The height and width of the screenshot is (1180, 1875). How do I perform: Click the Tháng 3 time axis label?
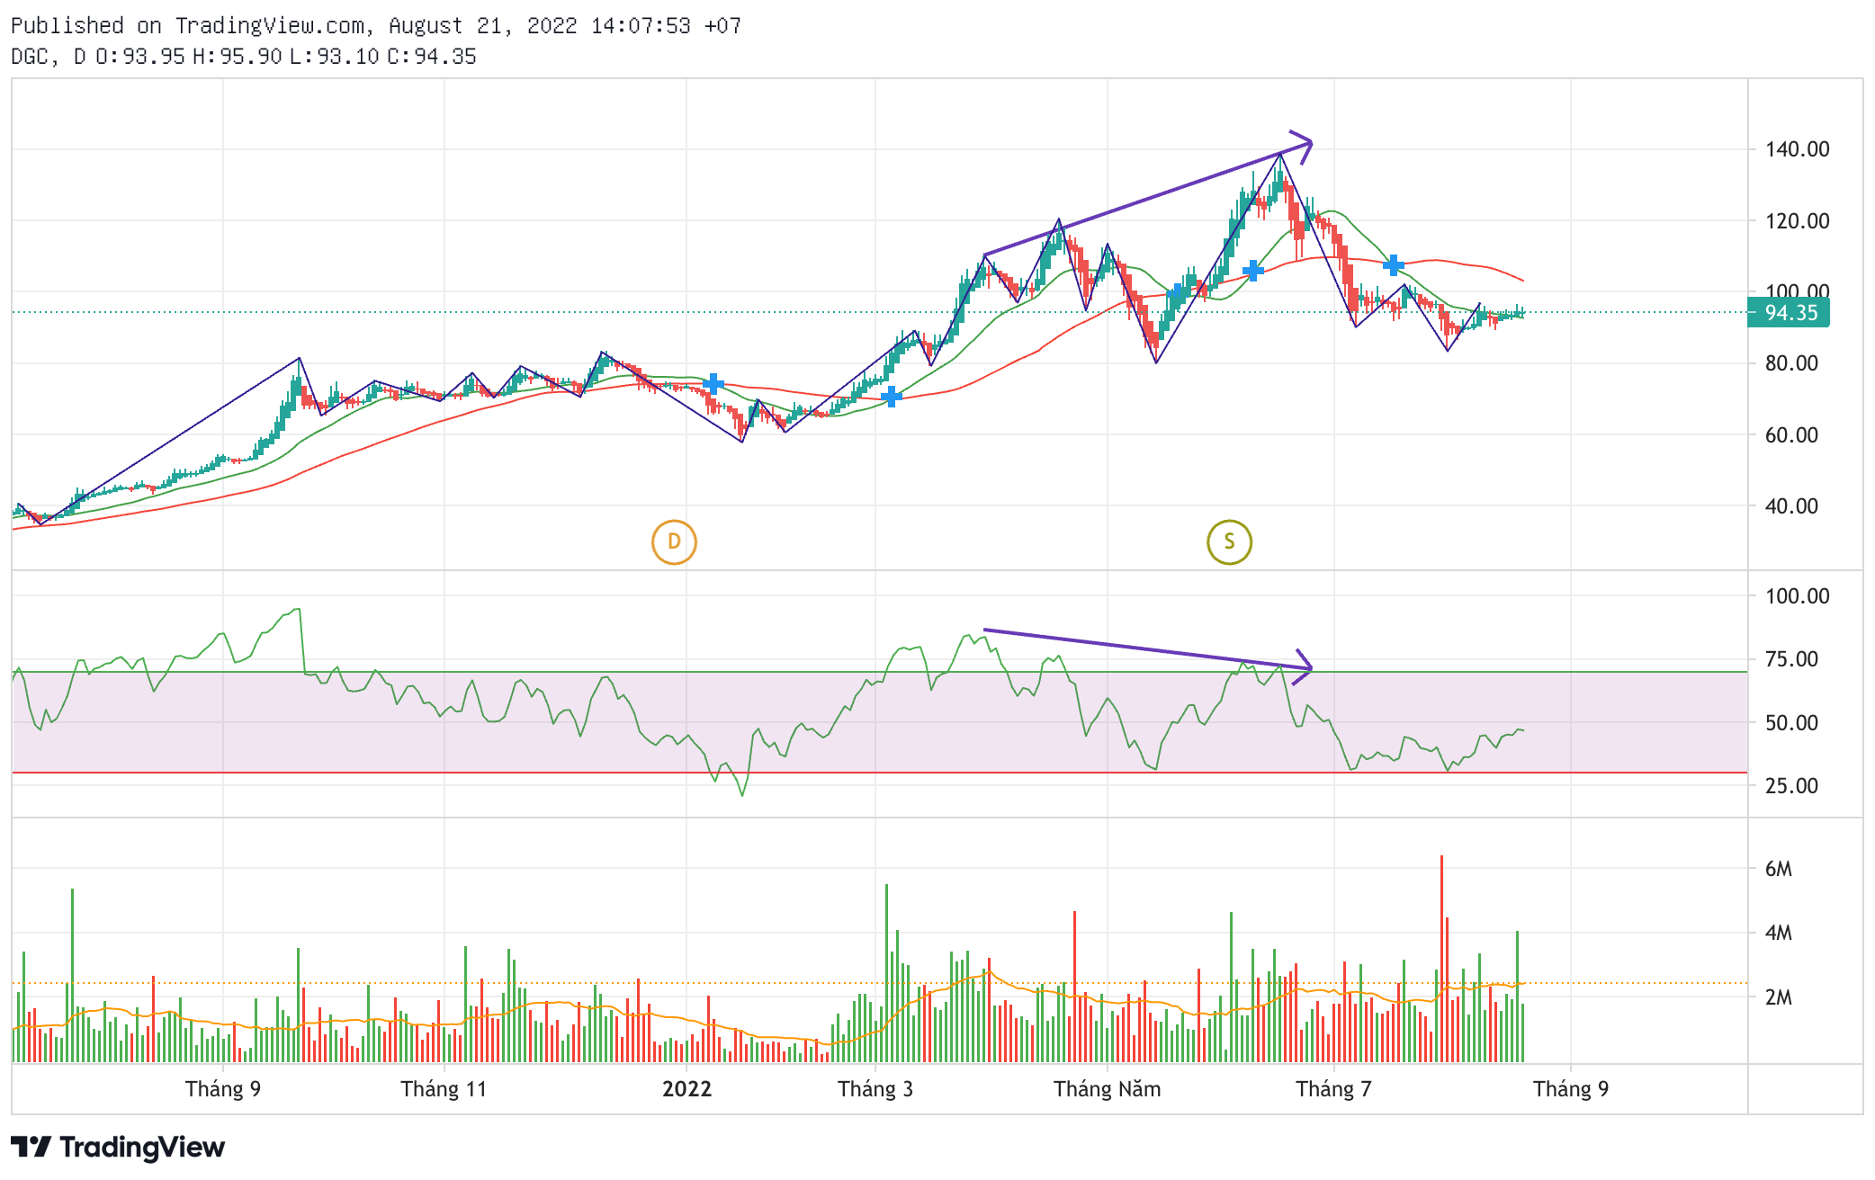click(875, 1089)
